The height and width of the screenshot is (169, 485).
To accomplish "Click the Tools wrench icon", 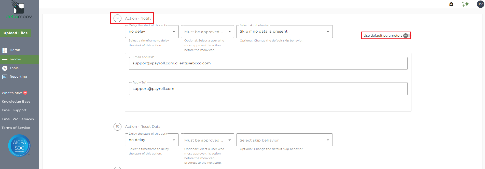I will 5,68.
